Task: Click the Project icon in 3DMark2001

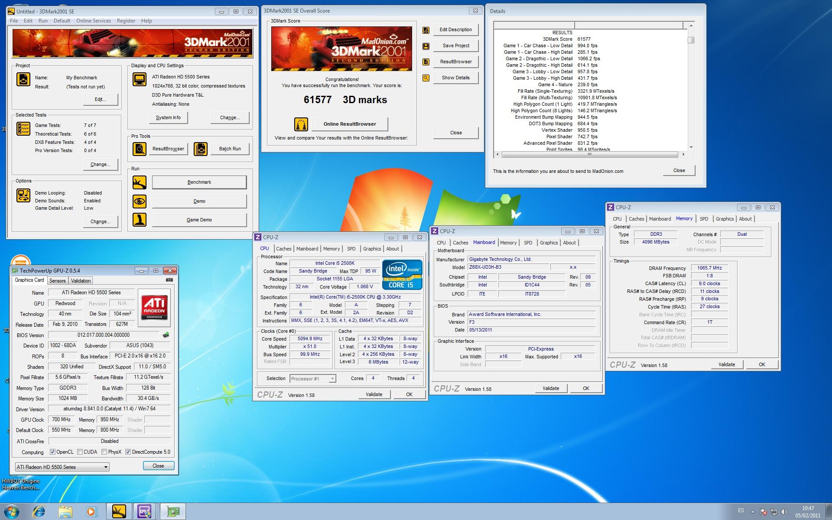Action: pos(23,80)
